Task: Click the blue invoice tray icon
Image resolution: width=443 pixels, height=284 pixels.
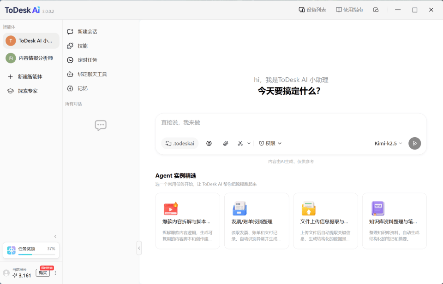Action: coord(239,209)
